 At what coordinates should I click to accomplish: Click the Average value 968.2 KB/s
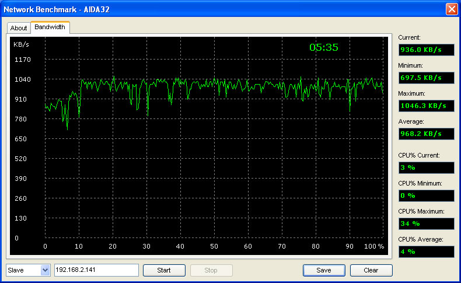click(427, 134)
